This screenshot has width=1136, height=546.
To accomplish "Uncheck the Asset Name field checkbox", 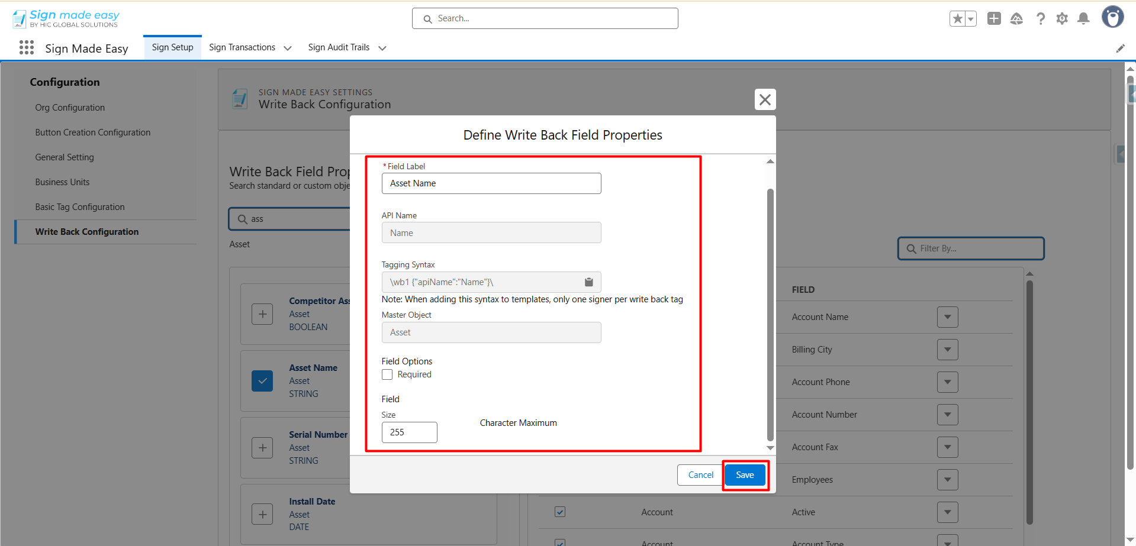I will [262, 381].
